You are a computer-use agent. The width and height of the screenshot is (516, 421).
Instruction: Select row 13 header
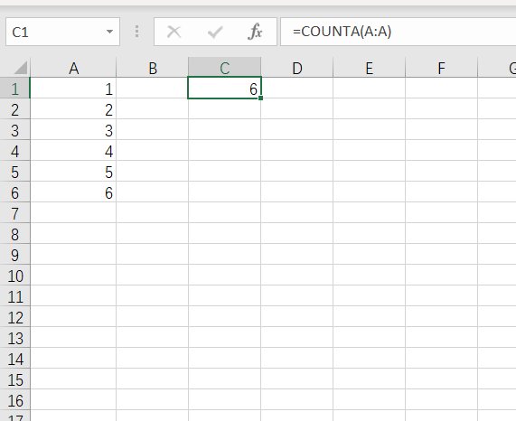14,338
